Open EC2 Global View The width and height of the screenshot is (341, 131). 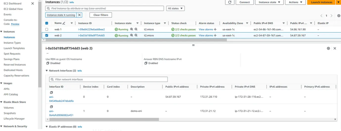13,9
